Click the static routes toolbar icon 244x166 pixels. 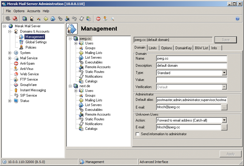75,19
